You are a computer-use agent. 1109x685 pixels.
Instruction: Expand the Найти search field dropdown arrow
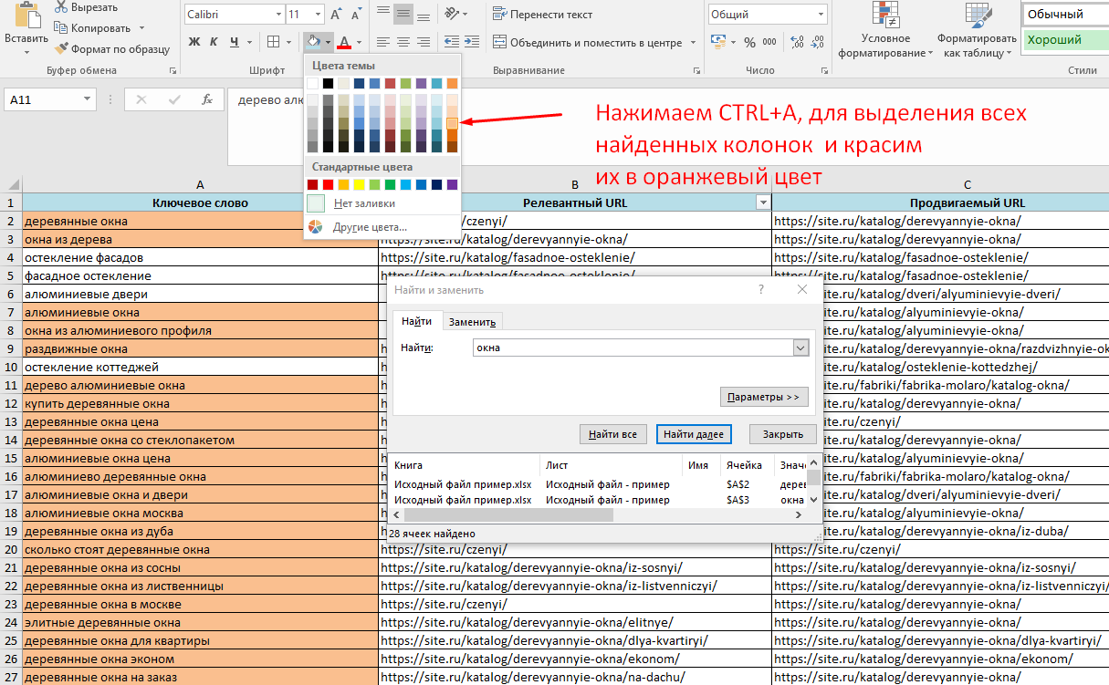coord(800,348)
